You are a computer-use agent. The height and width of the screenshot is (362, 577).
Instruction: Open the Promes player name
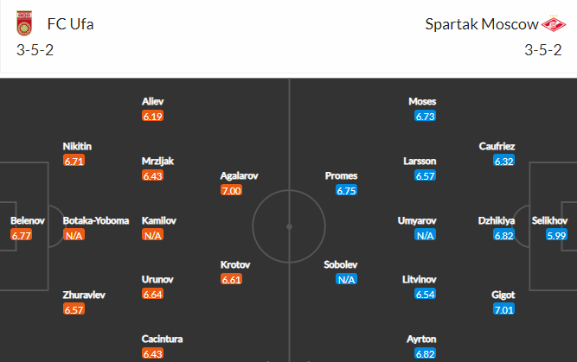[341, 175]
